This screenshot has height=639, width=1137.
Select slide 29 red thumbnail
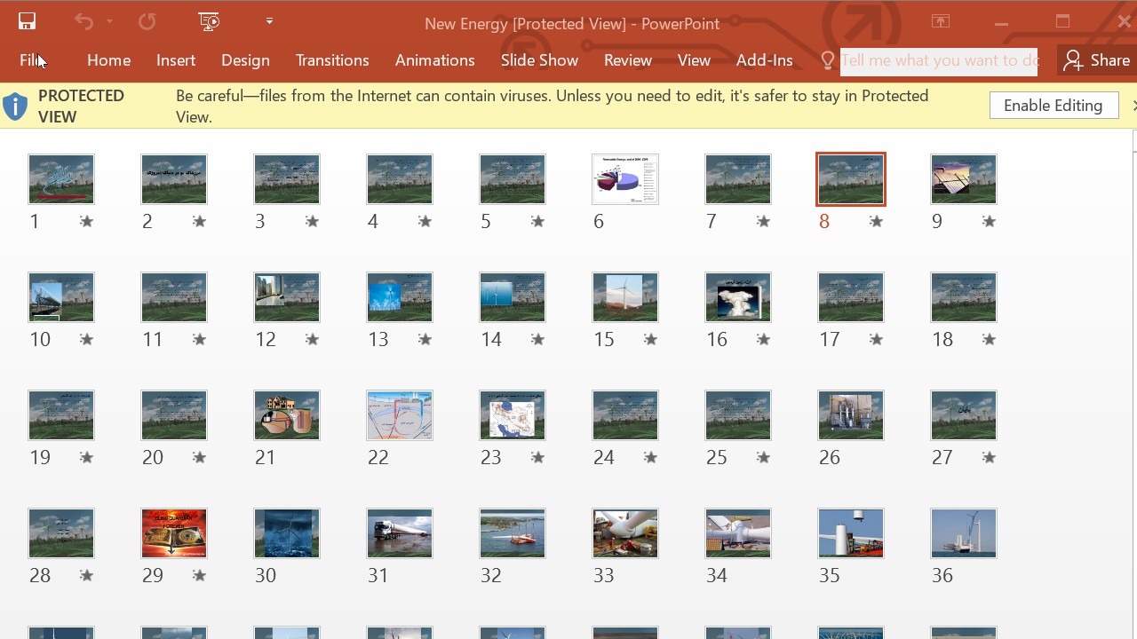[174, 532]
